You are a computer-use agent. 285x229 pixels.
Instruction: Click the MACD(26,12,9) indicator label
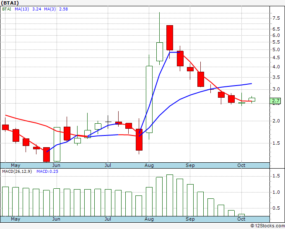[17, 172]
